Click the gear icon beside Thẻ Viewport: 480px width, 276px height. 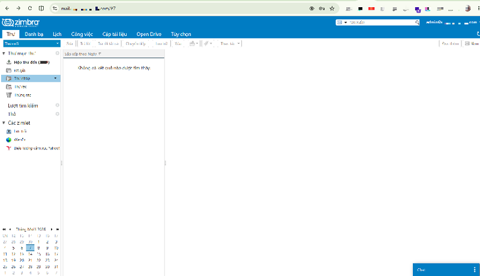[57, 114]
